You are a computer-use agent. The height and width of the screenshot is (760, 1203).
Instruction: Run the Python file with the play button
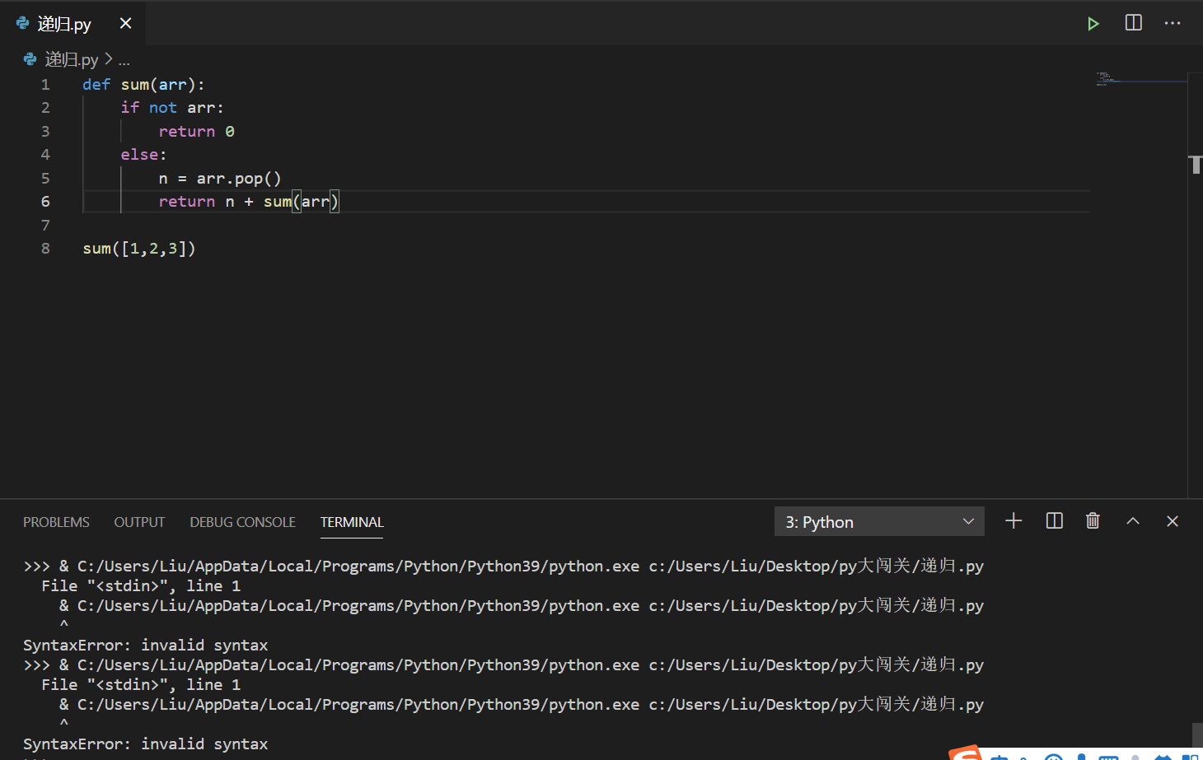1093,24
